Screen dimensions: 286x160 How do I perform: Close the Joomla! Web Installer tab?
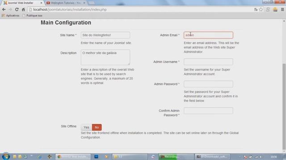coord(41,3)
